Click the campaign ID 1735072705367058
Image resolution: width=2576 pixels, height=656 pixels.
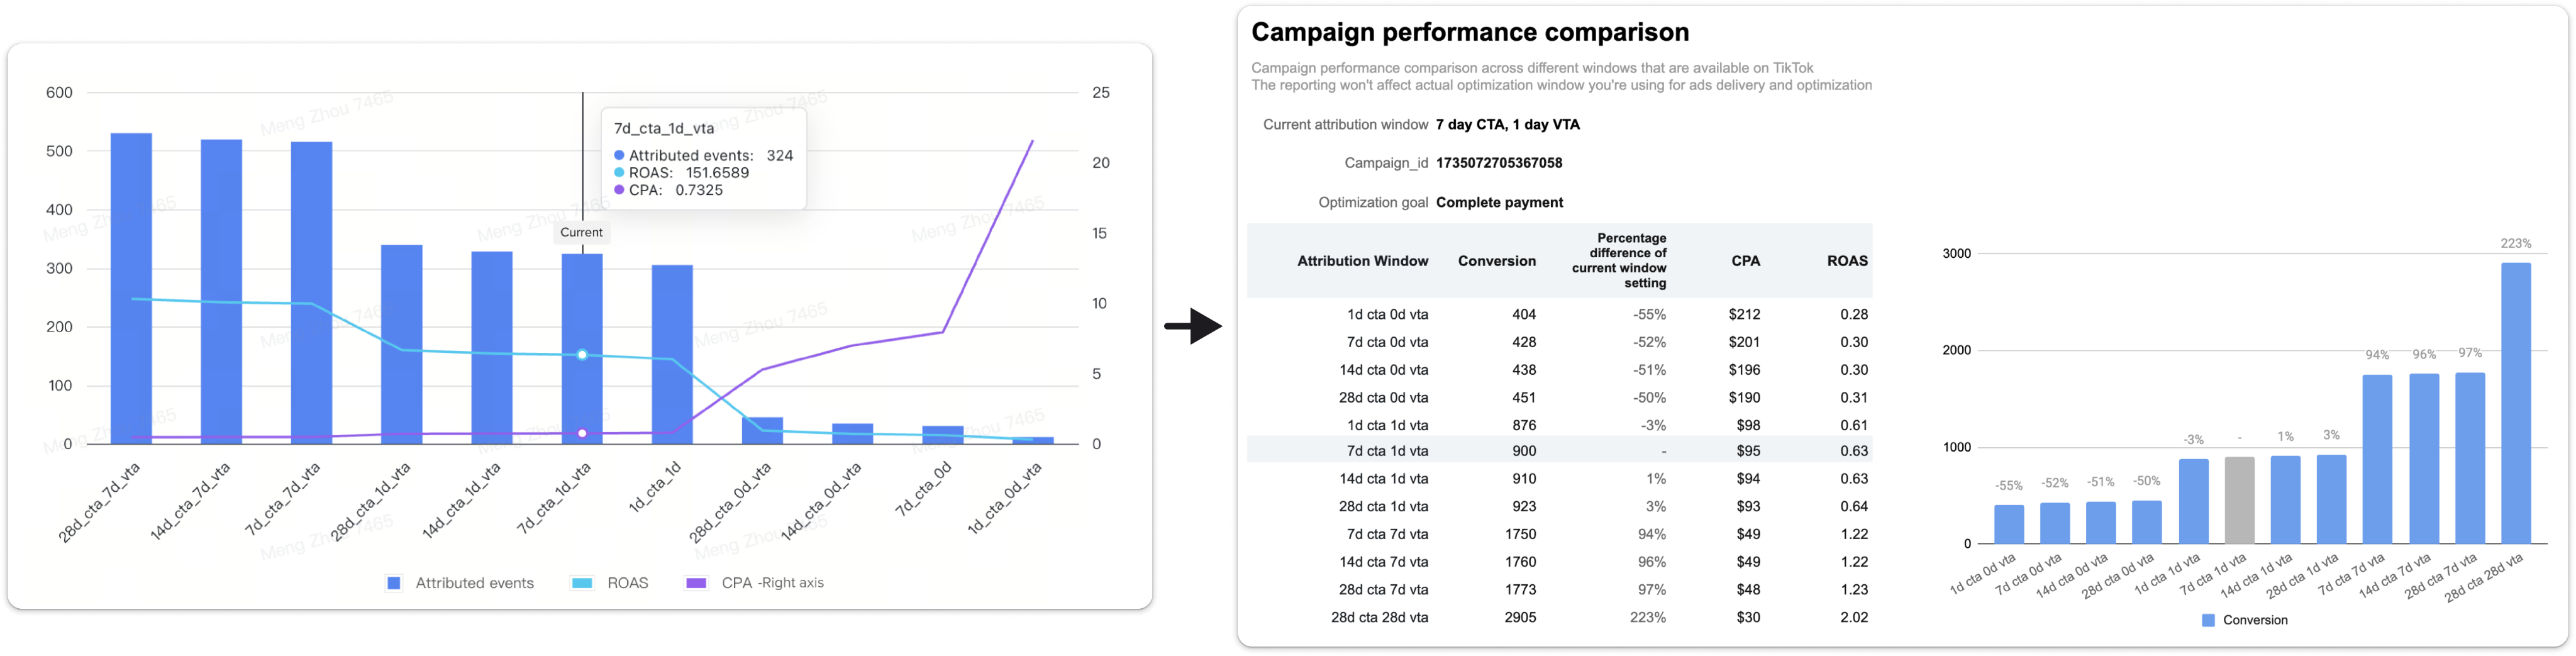(x=1499, y=163)
